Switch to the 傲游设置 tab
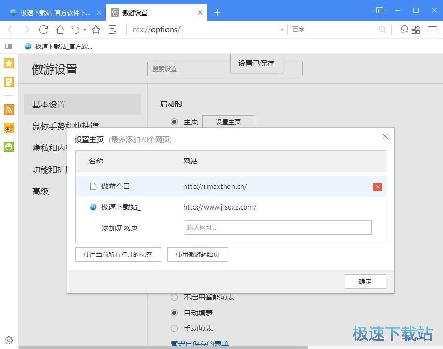 pyautogui.click(x=157, y=12)
